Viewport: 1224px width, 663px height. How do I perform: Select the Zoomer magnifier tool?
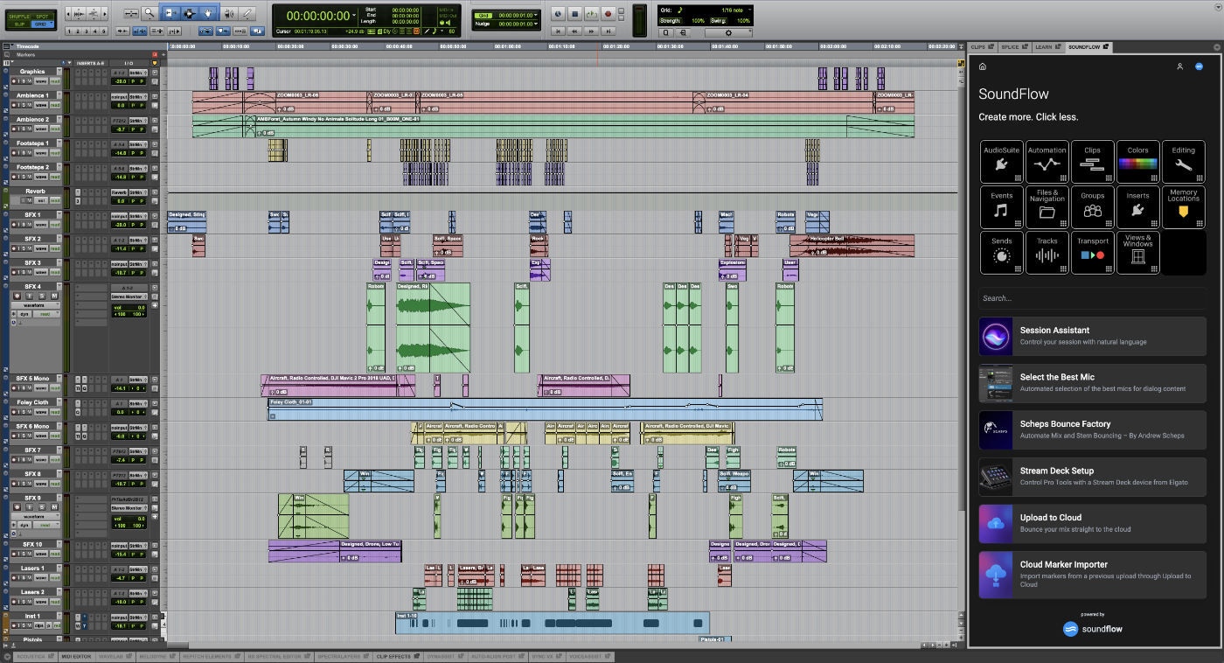click(x=150, y=13)
